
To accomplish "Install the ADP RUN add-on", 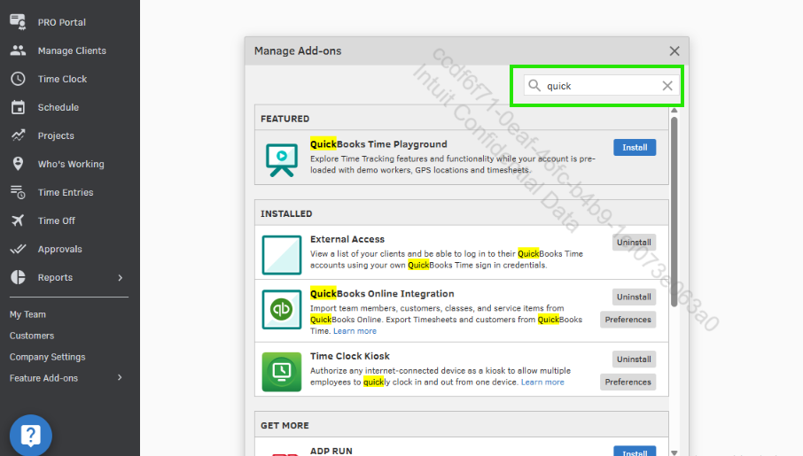I will (x=635, y=452).
